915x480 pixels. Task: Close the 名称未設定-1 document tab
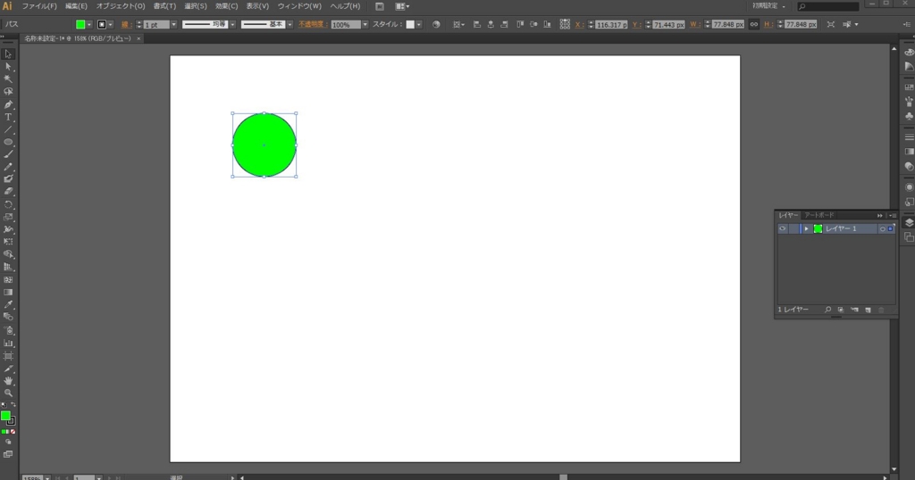pos(139,38)
